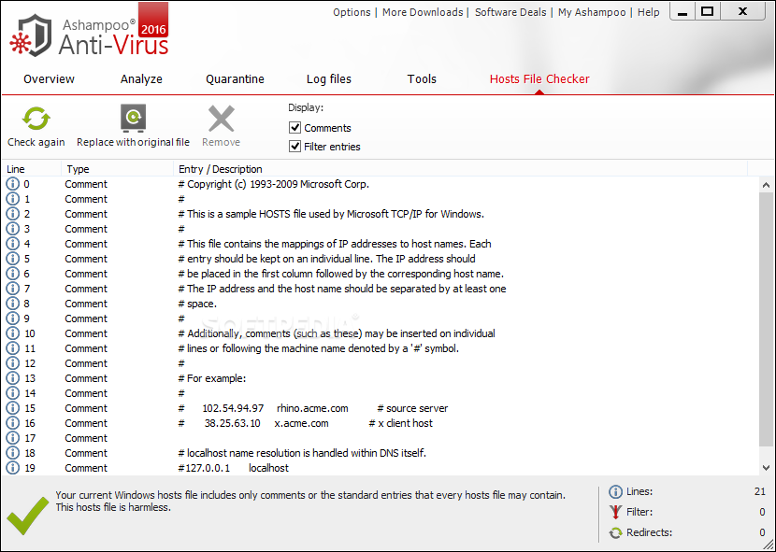Click the info icon on line 0
The width and height of the screenshot is (776, 552).
click(12, 184)
